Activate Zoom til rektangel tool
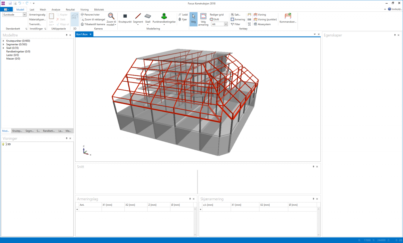Screen dimensions: 403x243 tap(93, 20)
